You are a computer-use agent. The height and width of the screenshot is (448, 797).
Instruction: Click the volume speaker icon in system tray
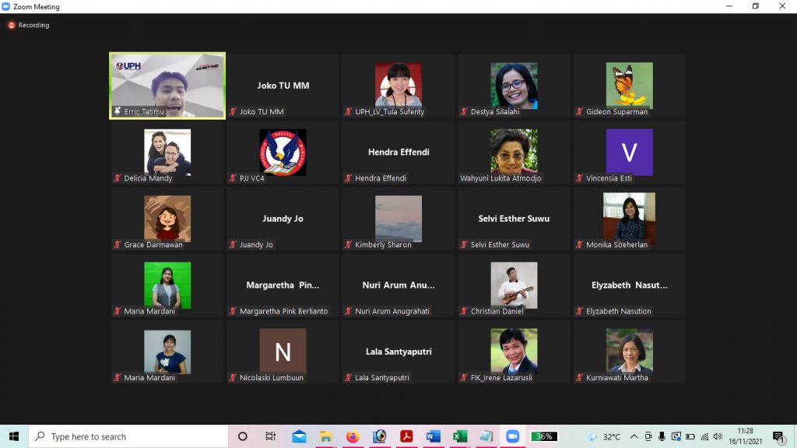point(717,436)
